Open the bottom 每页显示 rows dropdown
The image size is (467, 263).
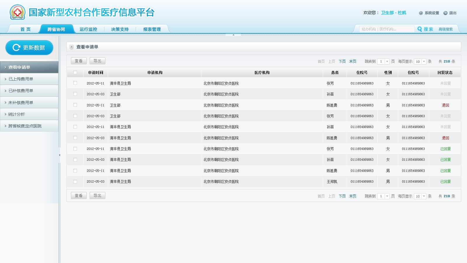point(420,196)
